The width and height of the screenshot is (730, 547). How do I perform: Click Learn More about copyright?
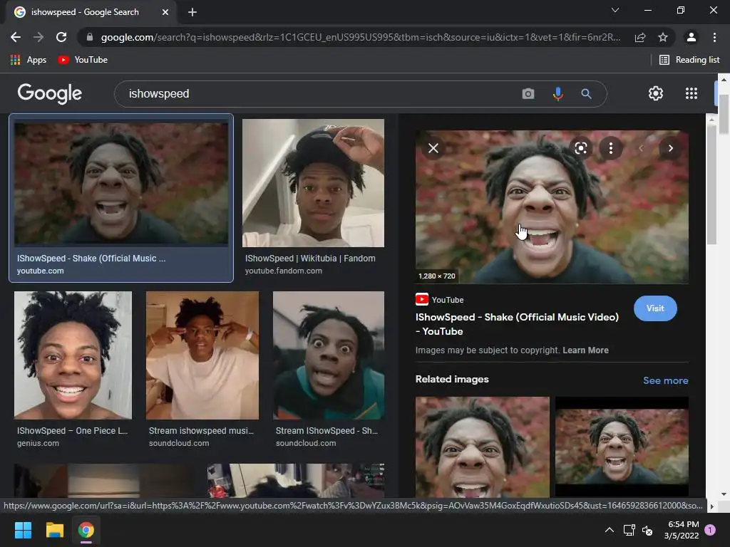[x=585, y=350]
